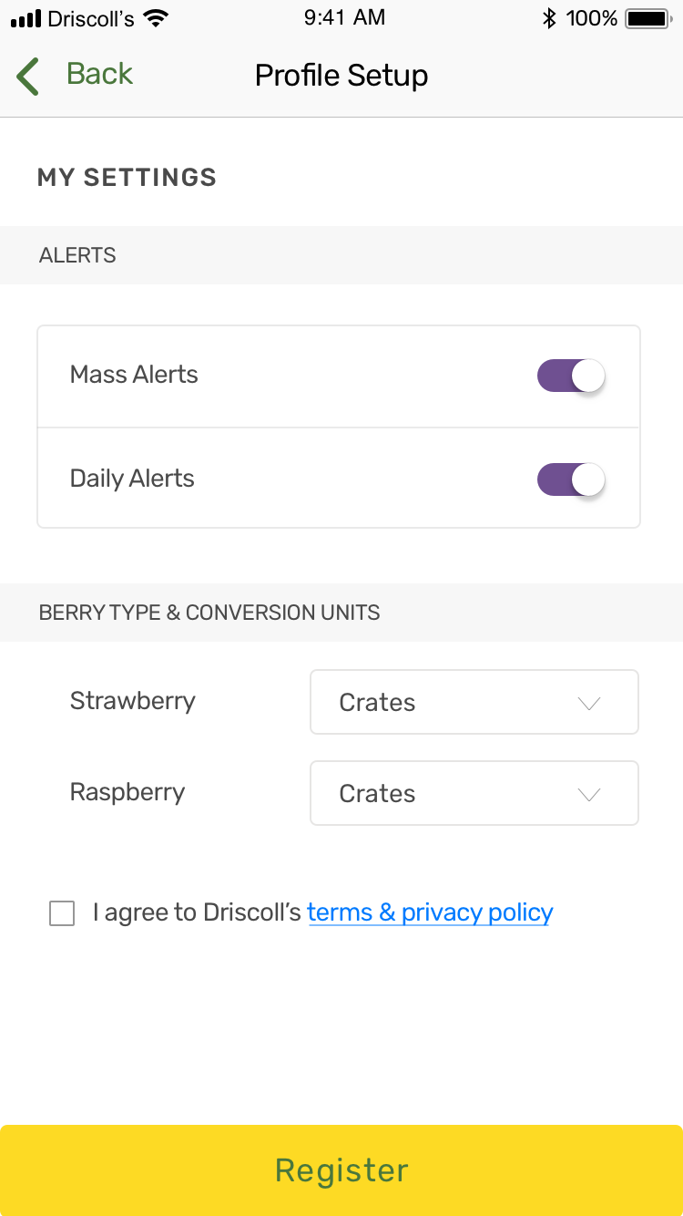This screenshot has width=683, height=1216.
Task: Turn off the Daily Alerts switch
Action: 571,479
